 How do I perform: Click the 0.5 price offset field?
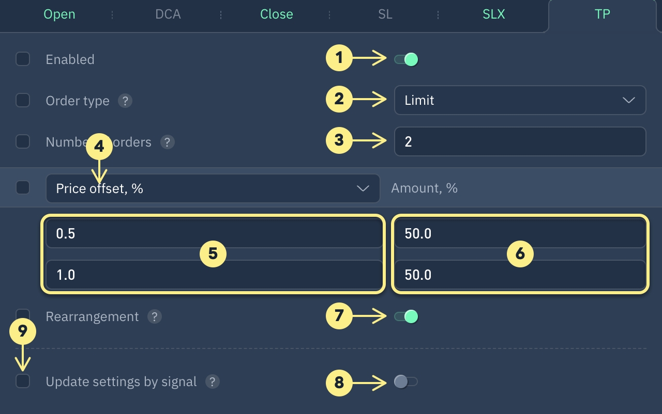click(x=213, y=234)
